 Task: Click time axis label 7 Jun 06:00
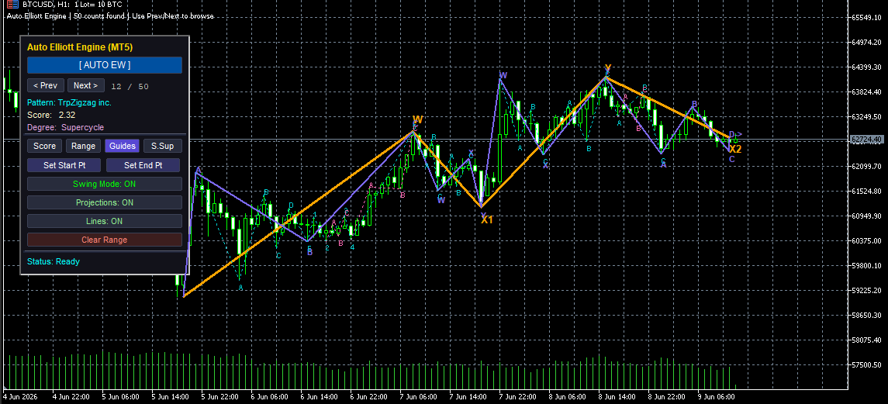click(419, 397)
